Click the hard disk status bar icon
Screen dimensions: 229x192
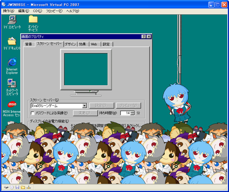tap(6, 187)
